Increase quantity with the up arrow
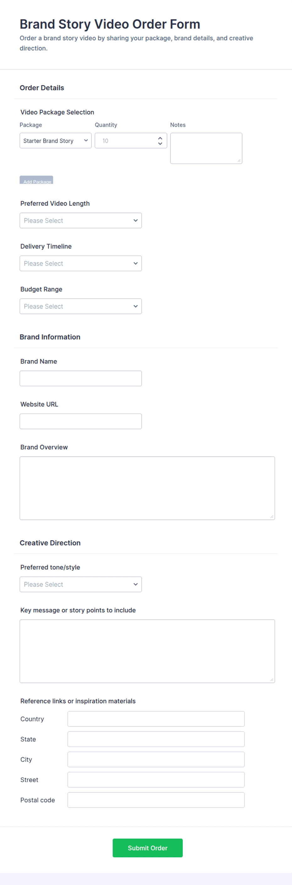Image resolution: width=292 pixels, height=885 pixels. (x=160, y=138)
